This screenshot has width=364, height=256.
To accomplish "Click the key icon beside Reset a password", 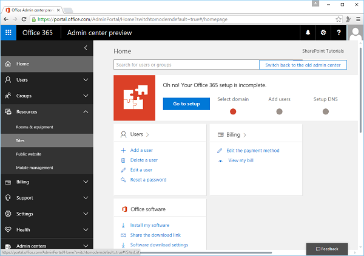I will pyautogui.click(x=123, y=180).
